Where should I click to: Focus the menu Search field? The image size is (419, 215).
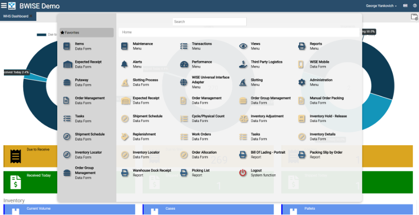(209, 22)
